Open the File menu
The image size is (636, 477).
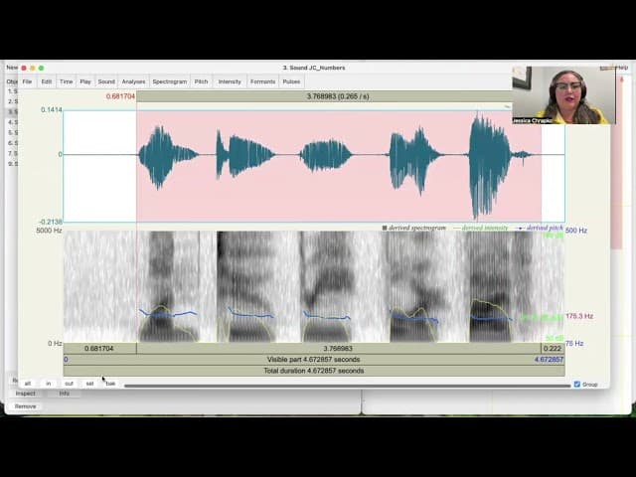coord(27,81)
